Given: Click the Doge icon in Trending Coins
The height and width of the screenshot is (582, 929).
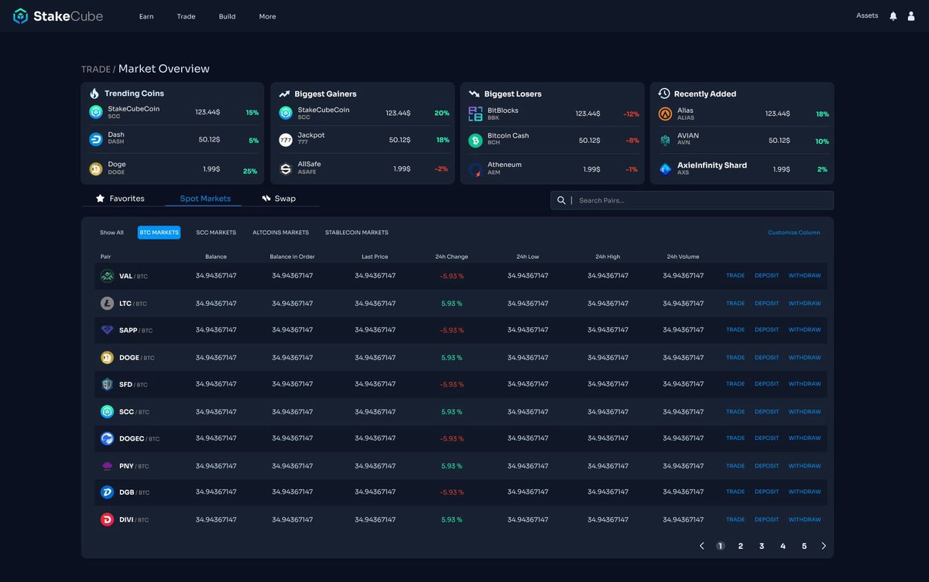Looking at the screenshot, I should point(96,168).
